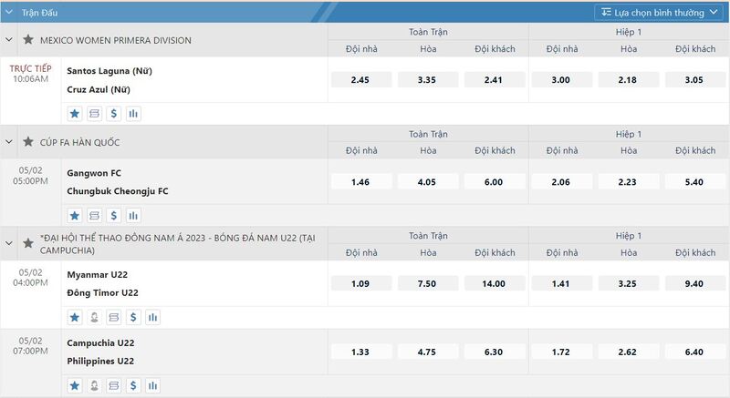Click person icon under Myanmar U22 match
Screen dimensions: 730x398
point(94,318)
